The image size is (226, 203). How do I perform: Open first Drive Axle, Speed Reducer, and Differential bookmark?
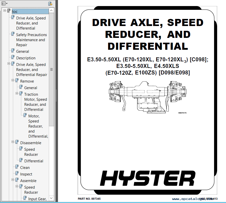[x=31, y=23]
